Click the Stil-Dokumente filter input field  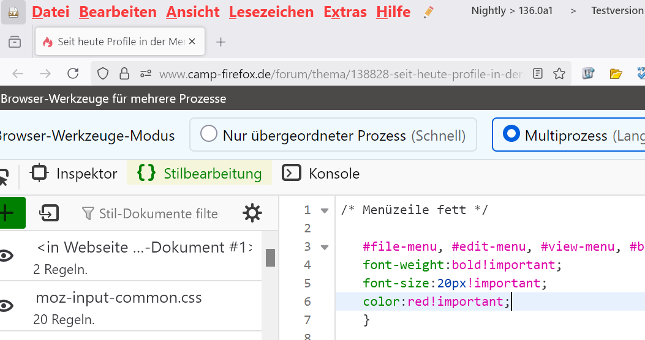pyautogui.click(x=159, y=213)
